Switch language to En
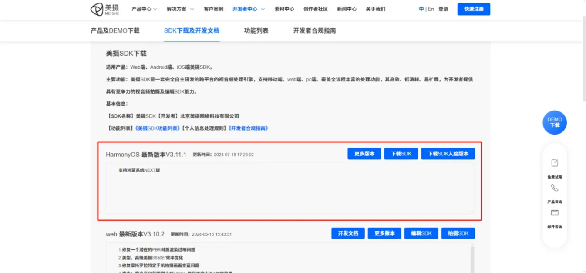This screenshot has height=273, width=586. point(431,9)
